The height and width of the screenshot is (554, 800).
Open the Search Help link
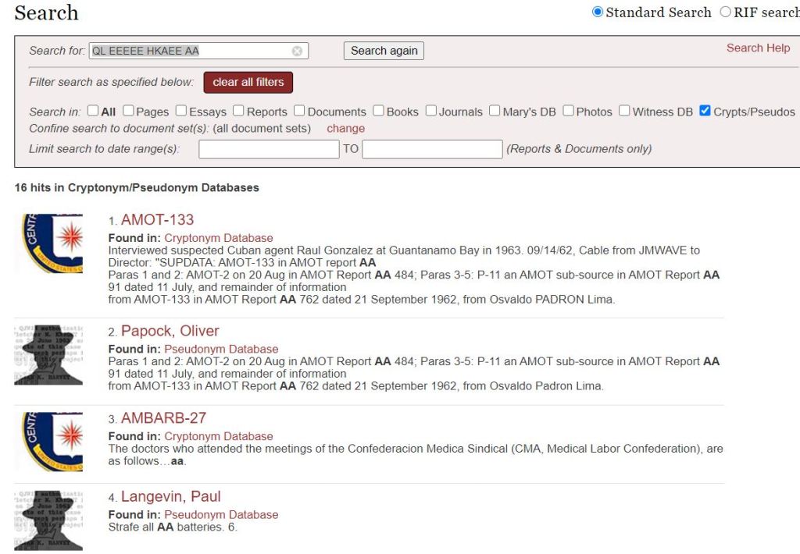(x=758, y=48)
